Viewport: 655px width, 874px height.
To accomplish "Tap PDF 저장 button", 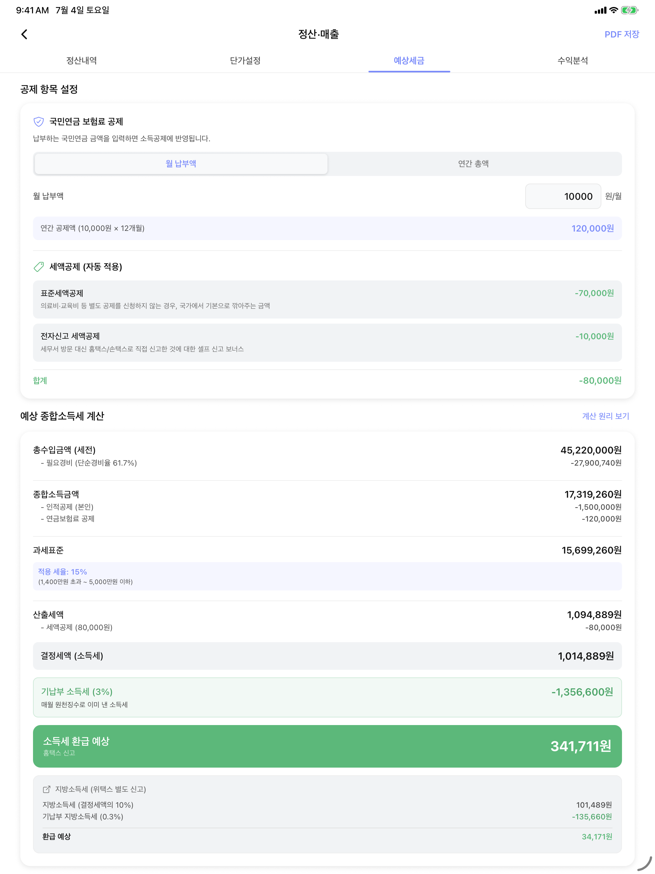I will tap(621, 34).
